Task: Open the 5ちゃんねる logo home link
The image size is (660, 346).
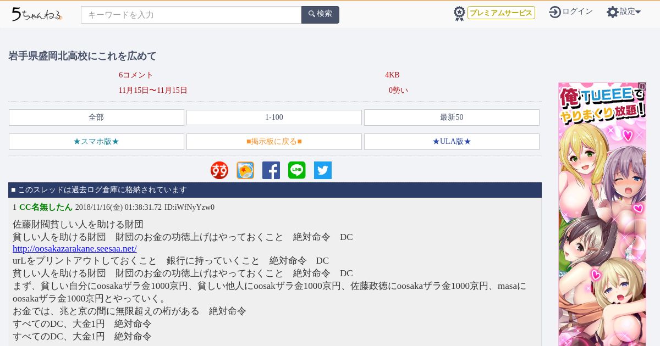Action: coord(37,14)
